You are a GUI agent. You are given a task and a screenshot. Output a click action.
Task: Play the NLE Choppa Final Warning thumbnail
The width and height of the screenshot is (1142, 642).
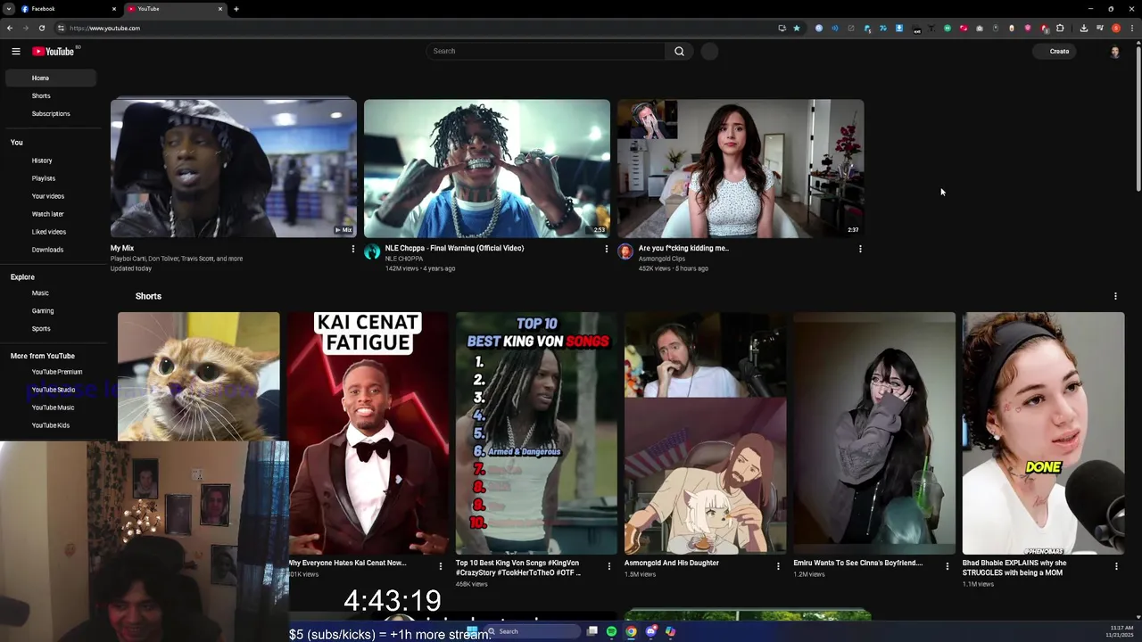pyautogui.click(x=487, y=169)
